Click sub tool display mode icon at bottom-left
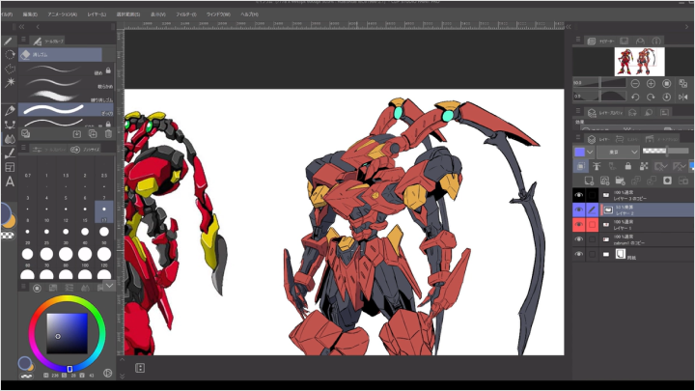 coord(26,134)
